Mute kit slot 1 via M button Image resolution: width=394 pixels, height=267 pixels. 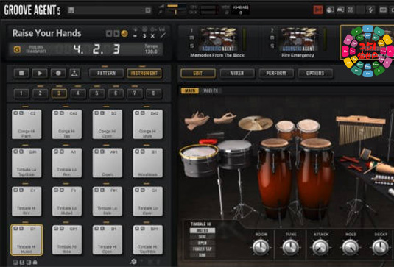(191, 38)
